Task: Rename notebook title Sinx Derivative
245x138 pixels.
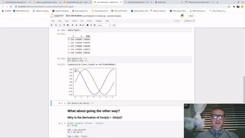Action: click(74, 16)
